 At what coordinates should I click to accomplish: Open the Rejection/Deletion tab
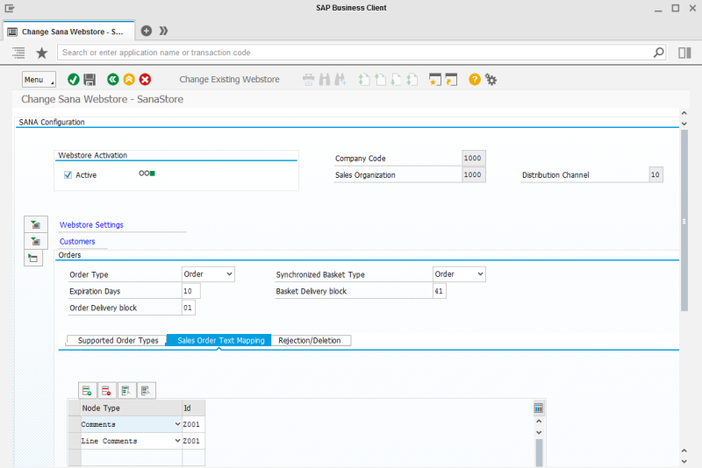[310, 341]
